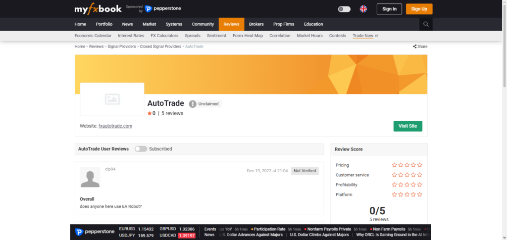Click the Trade Now ad link
Image resolution: width=507 pixels, height=240 pixels.
click(363, 36)
